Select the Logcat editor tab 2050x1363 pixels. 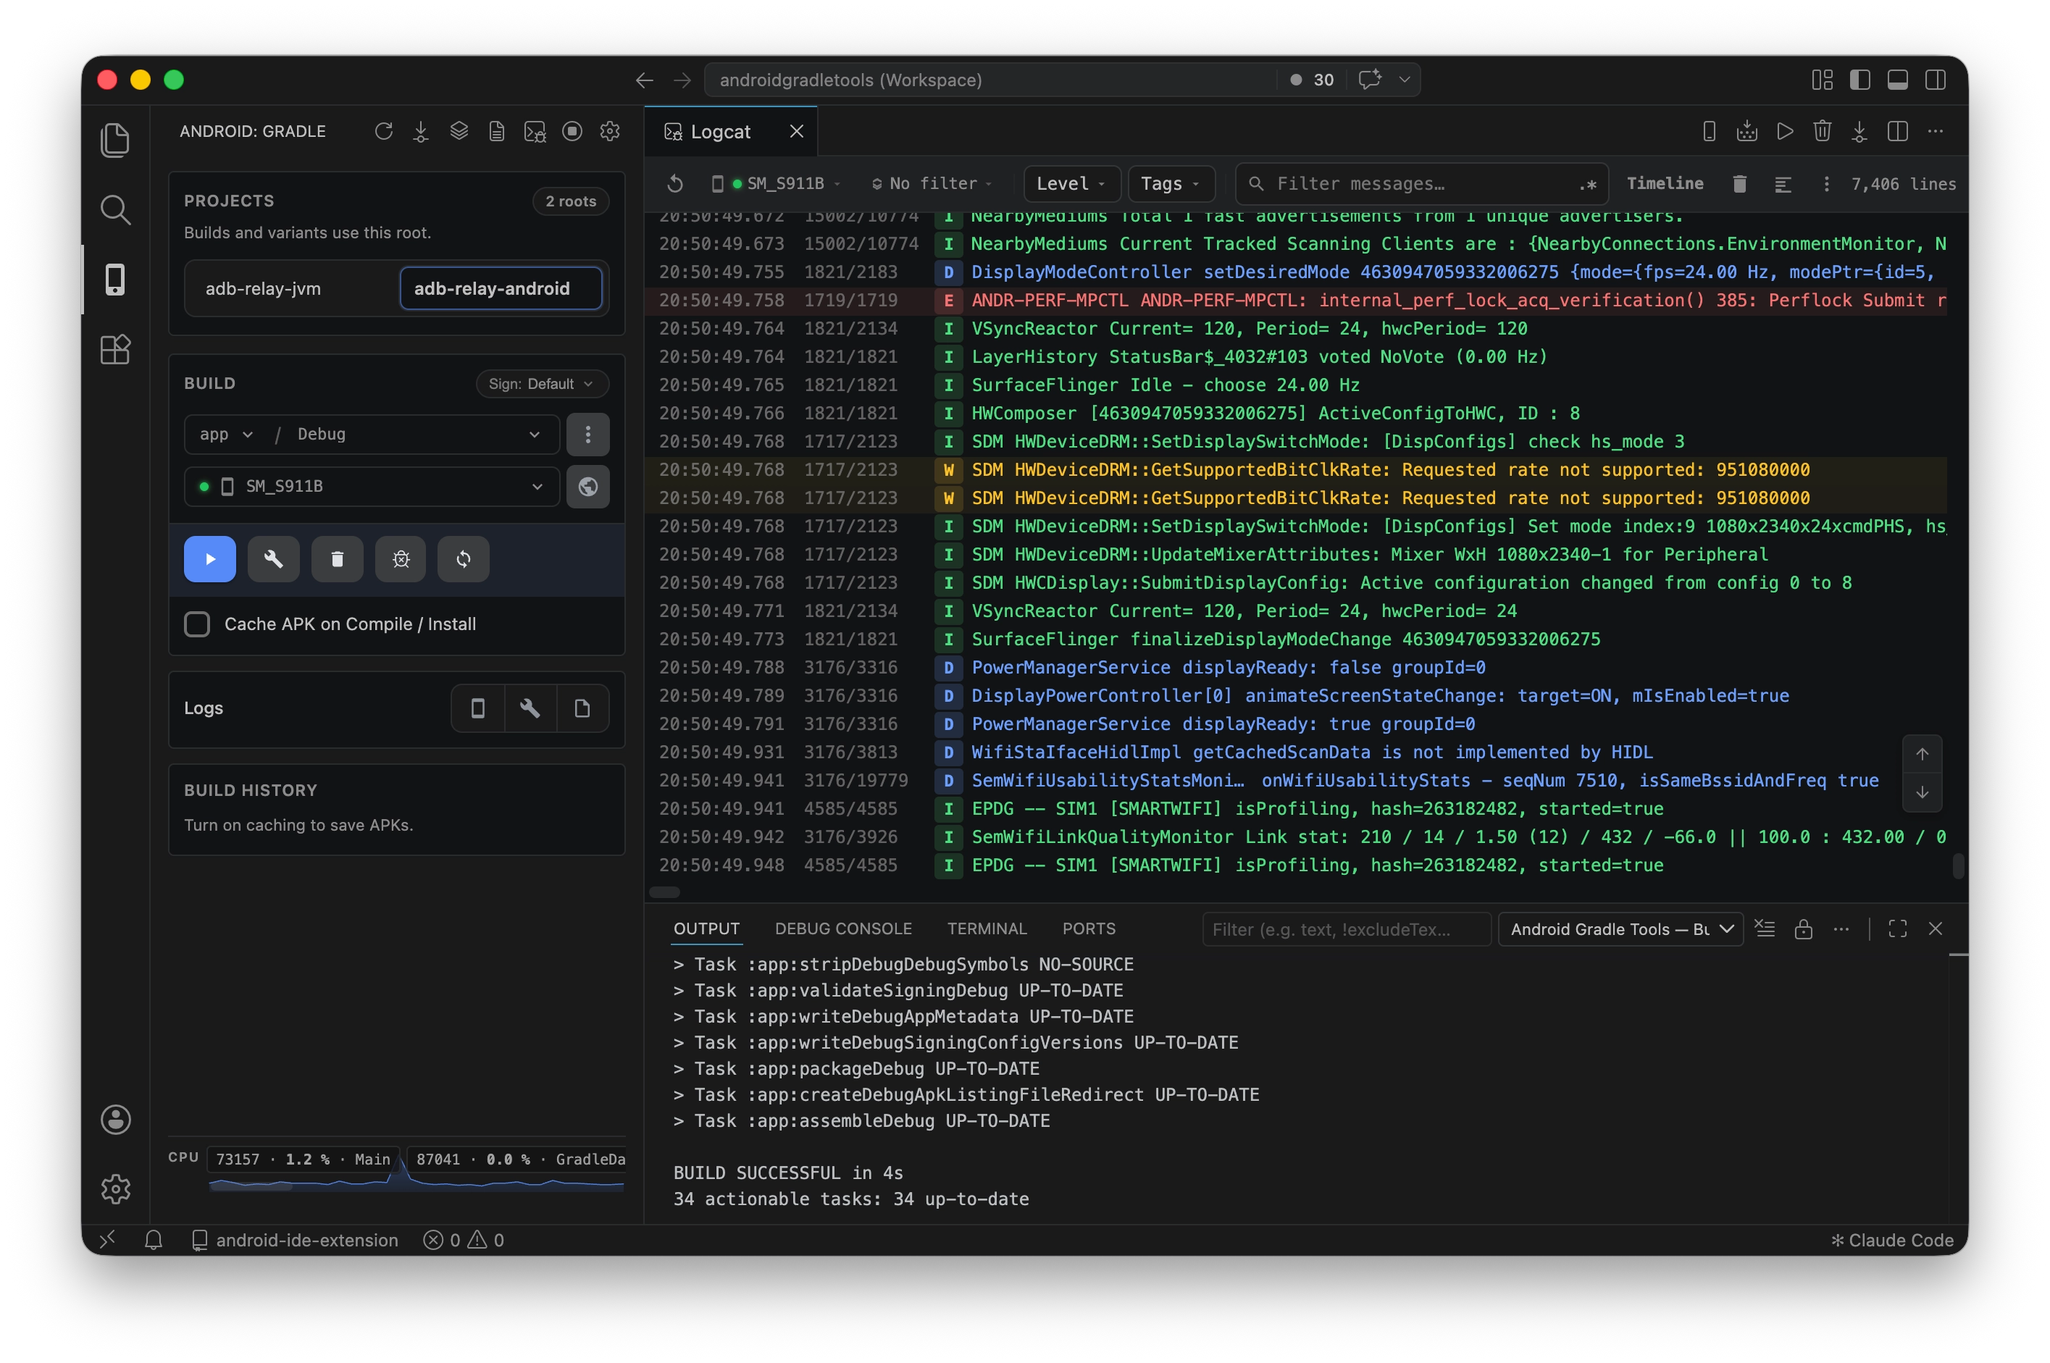tap(720, 131)
